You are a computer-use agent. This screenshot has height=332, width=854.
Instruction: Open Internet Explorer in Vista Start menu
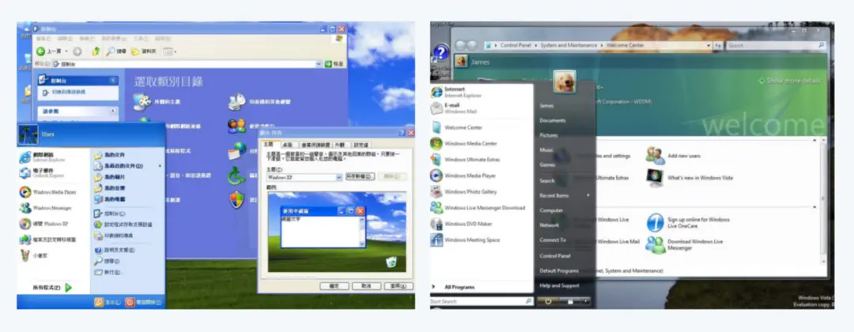pyautogui.click(x=457, y=92)
